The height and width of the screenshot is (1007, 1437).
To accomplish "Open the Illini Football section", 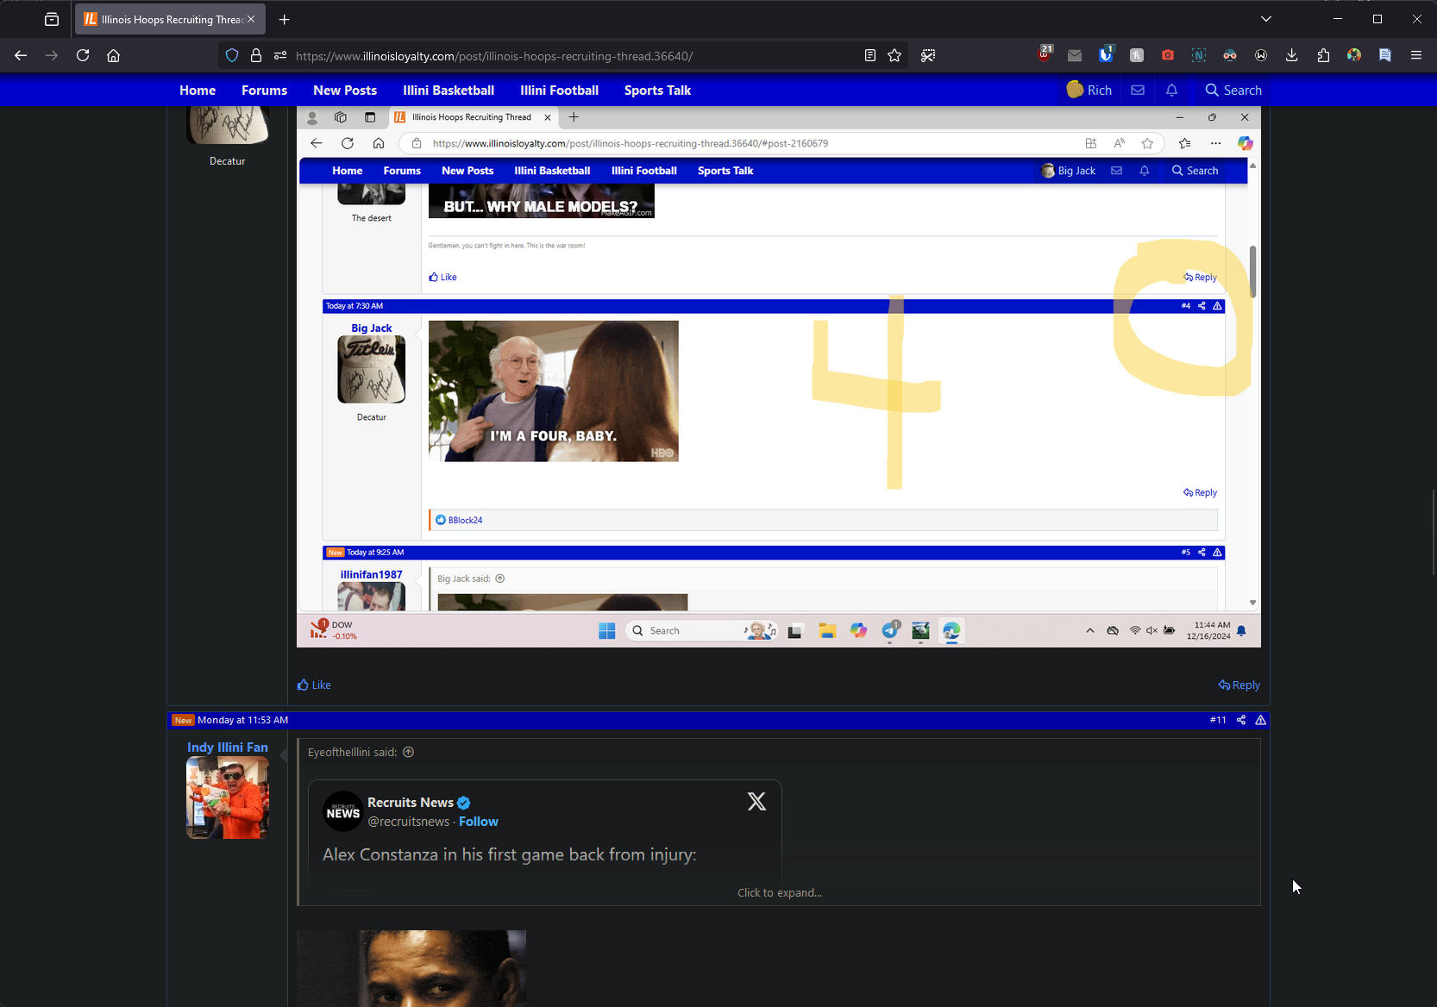I will click(559, 90).
